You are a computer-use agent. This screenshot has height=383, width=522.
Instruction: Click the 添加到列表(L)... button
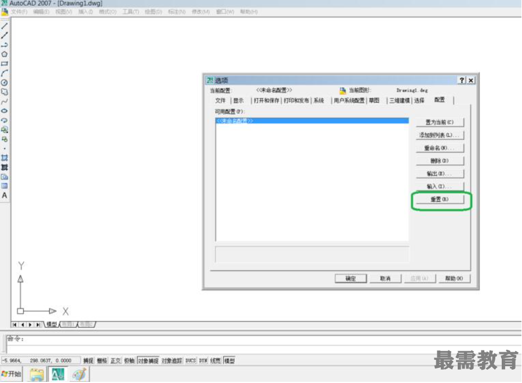440,135
